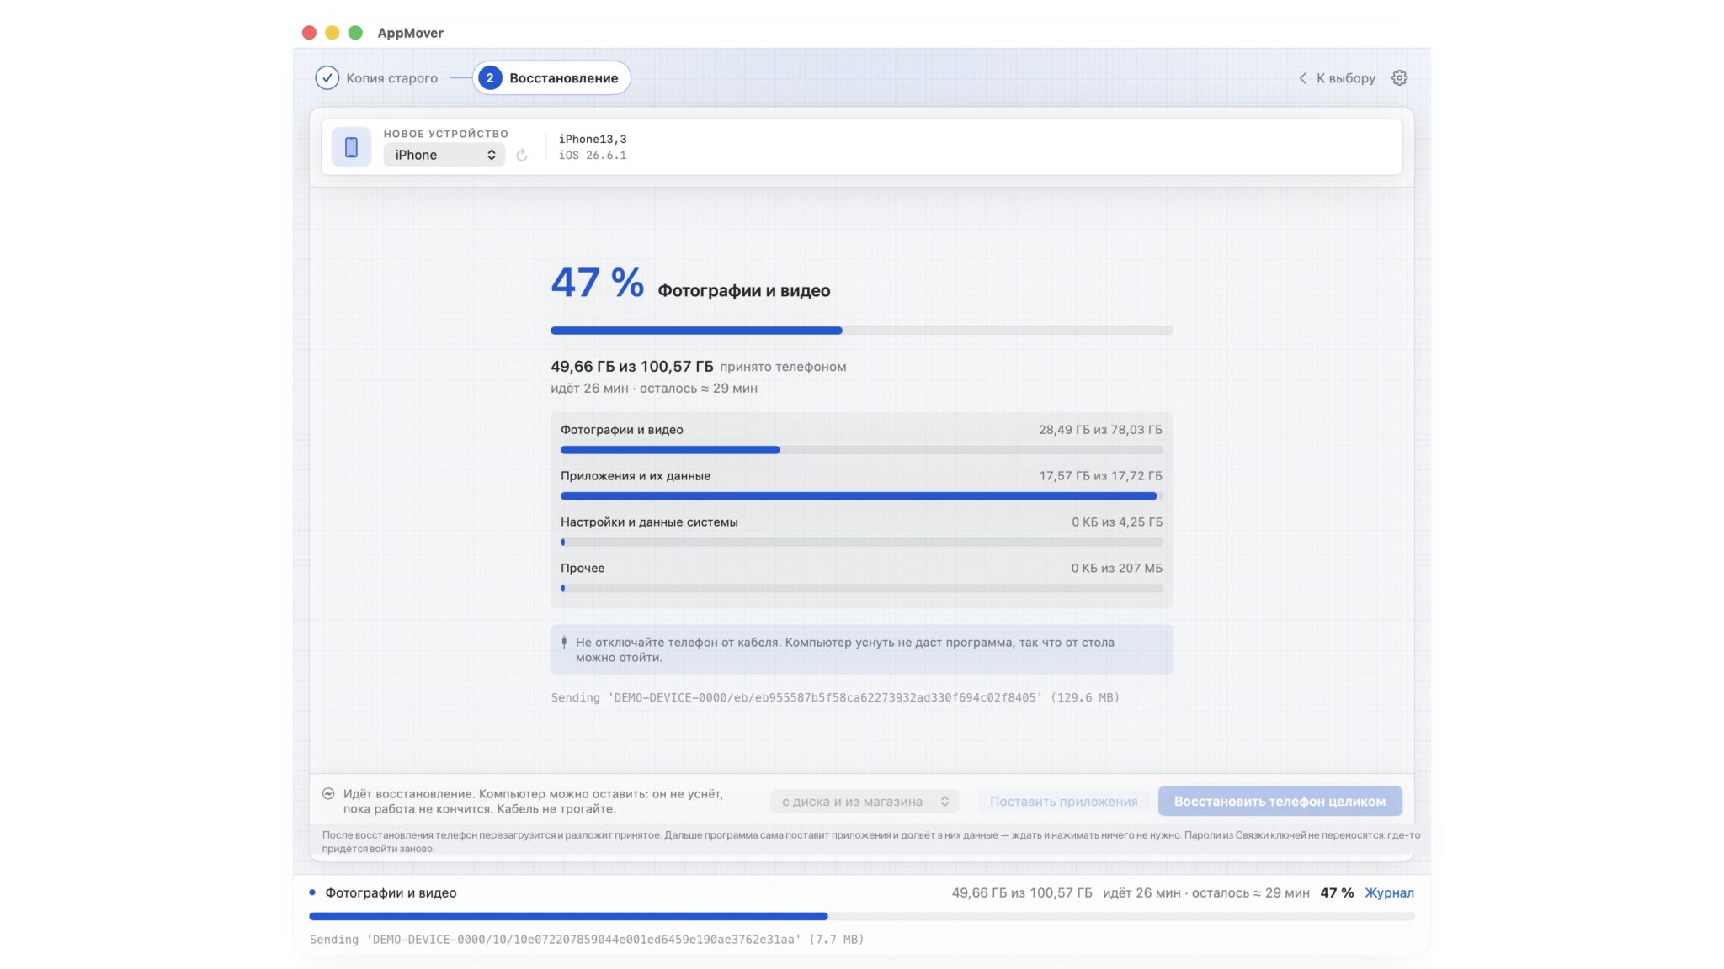Click the green macOS zoom window button
Image resolution: width=1724 pixels, height=969 pixels.
point(355,32)
